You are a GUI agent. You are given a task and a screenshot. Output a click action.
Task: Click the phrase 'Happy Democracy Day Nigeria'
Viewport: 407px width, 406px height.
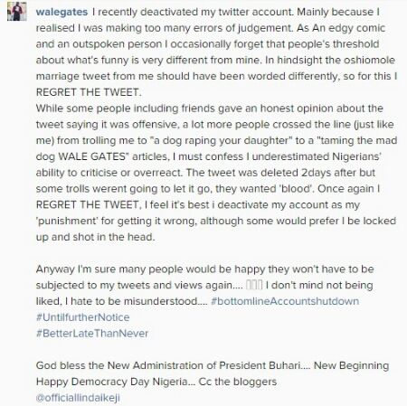(111, 382)
